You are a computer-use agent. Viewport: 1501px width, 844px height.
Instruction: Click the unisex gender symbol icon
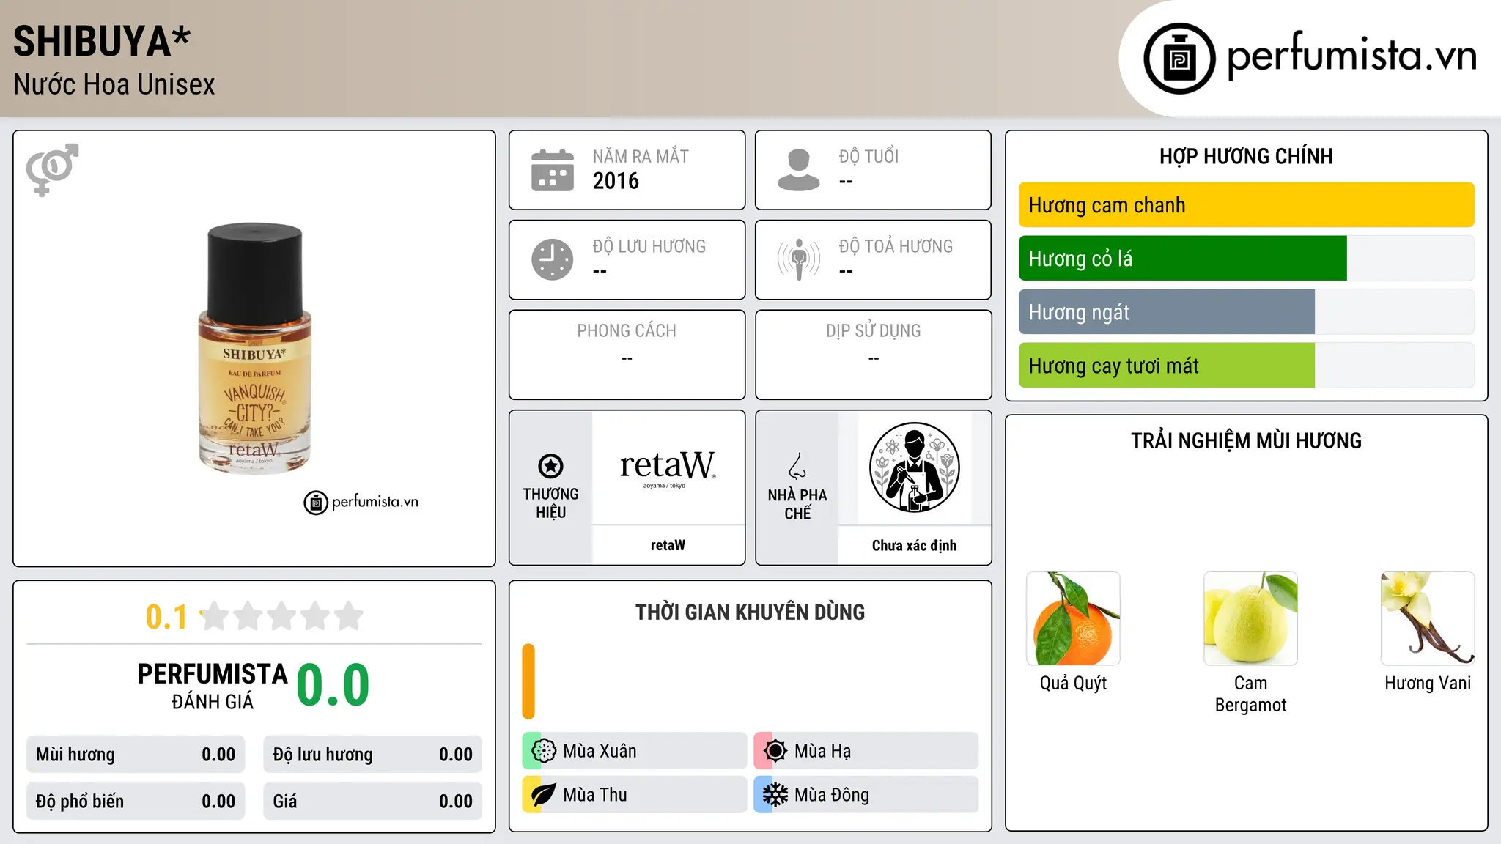(52, 170)
